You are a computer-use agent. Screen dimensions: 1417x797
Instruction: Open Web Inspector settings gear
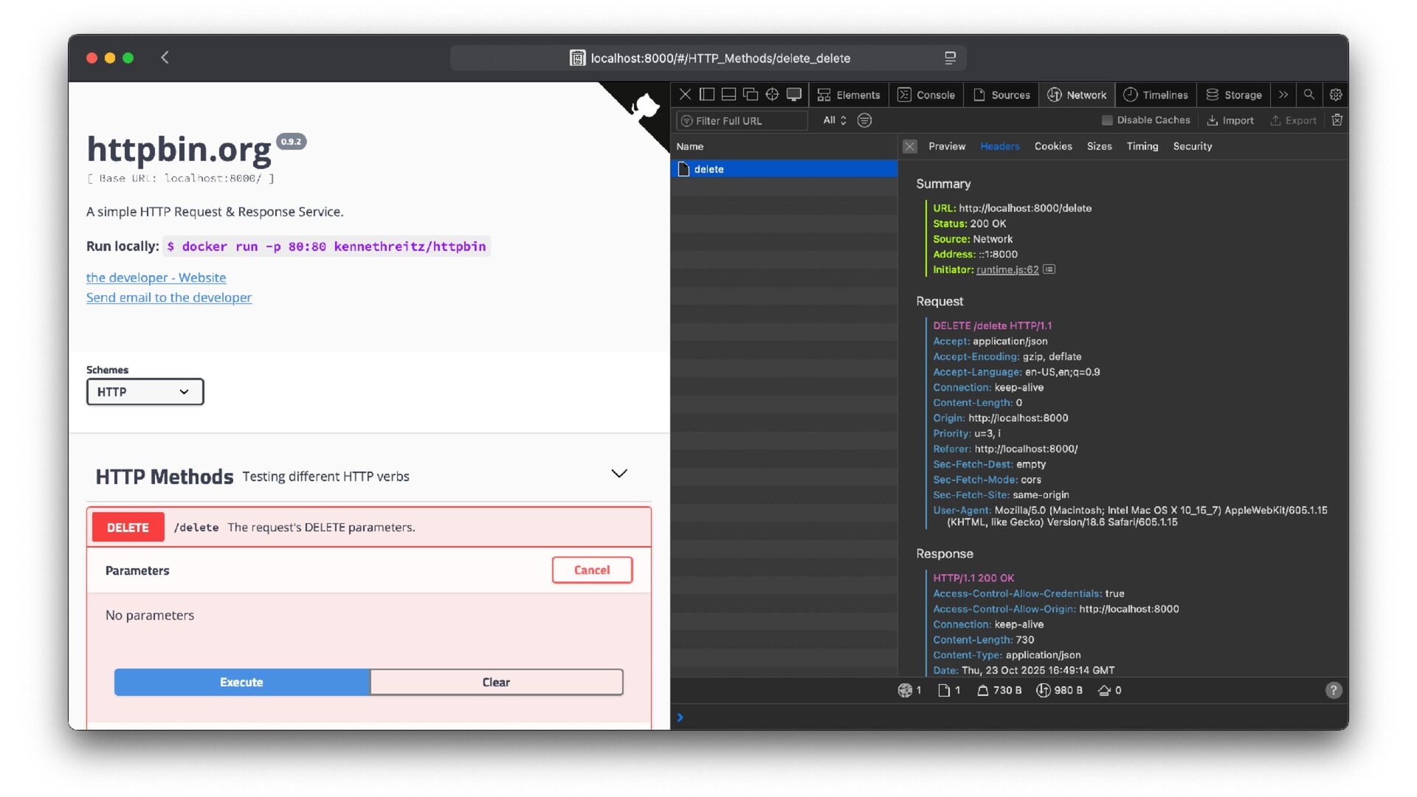[1335, 94]
